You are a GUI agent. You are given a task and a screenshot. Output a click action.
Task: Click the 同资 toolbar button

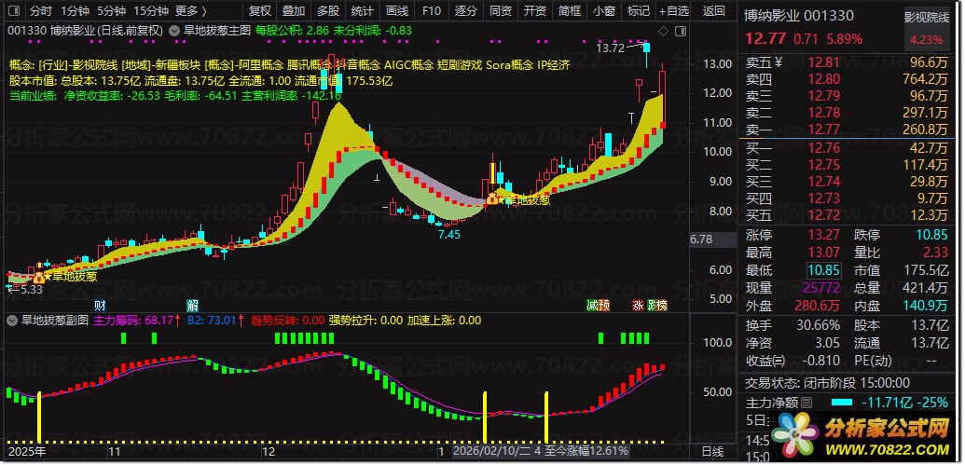point(501,10)
